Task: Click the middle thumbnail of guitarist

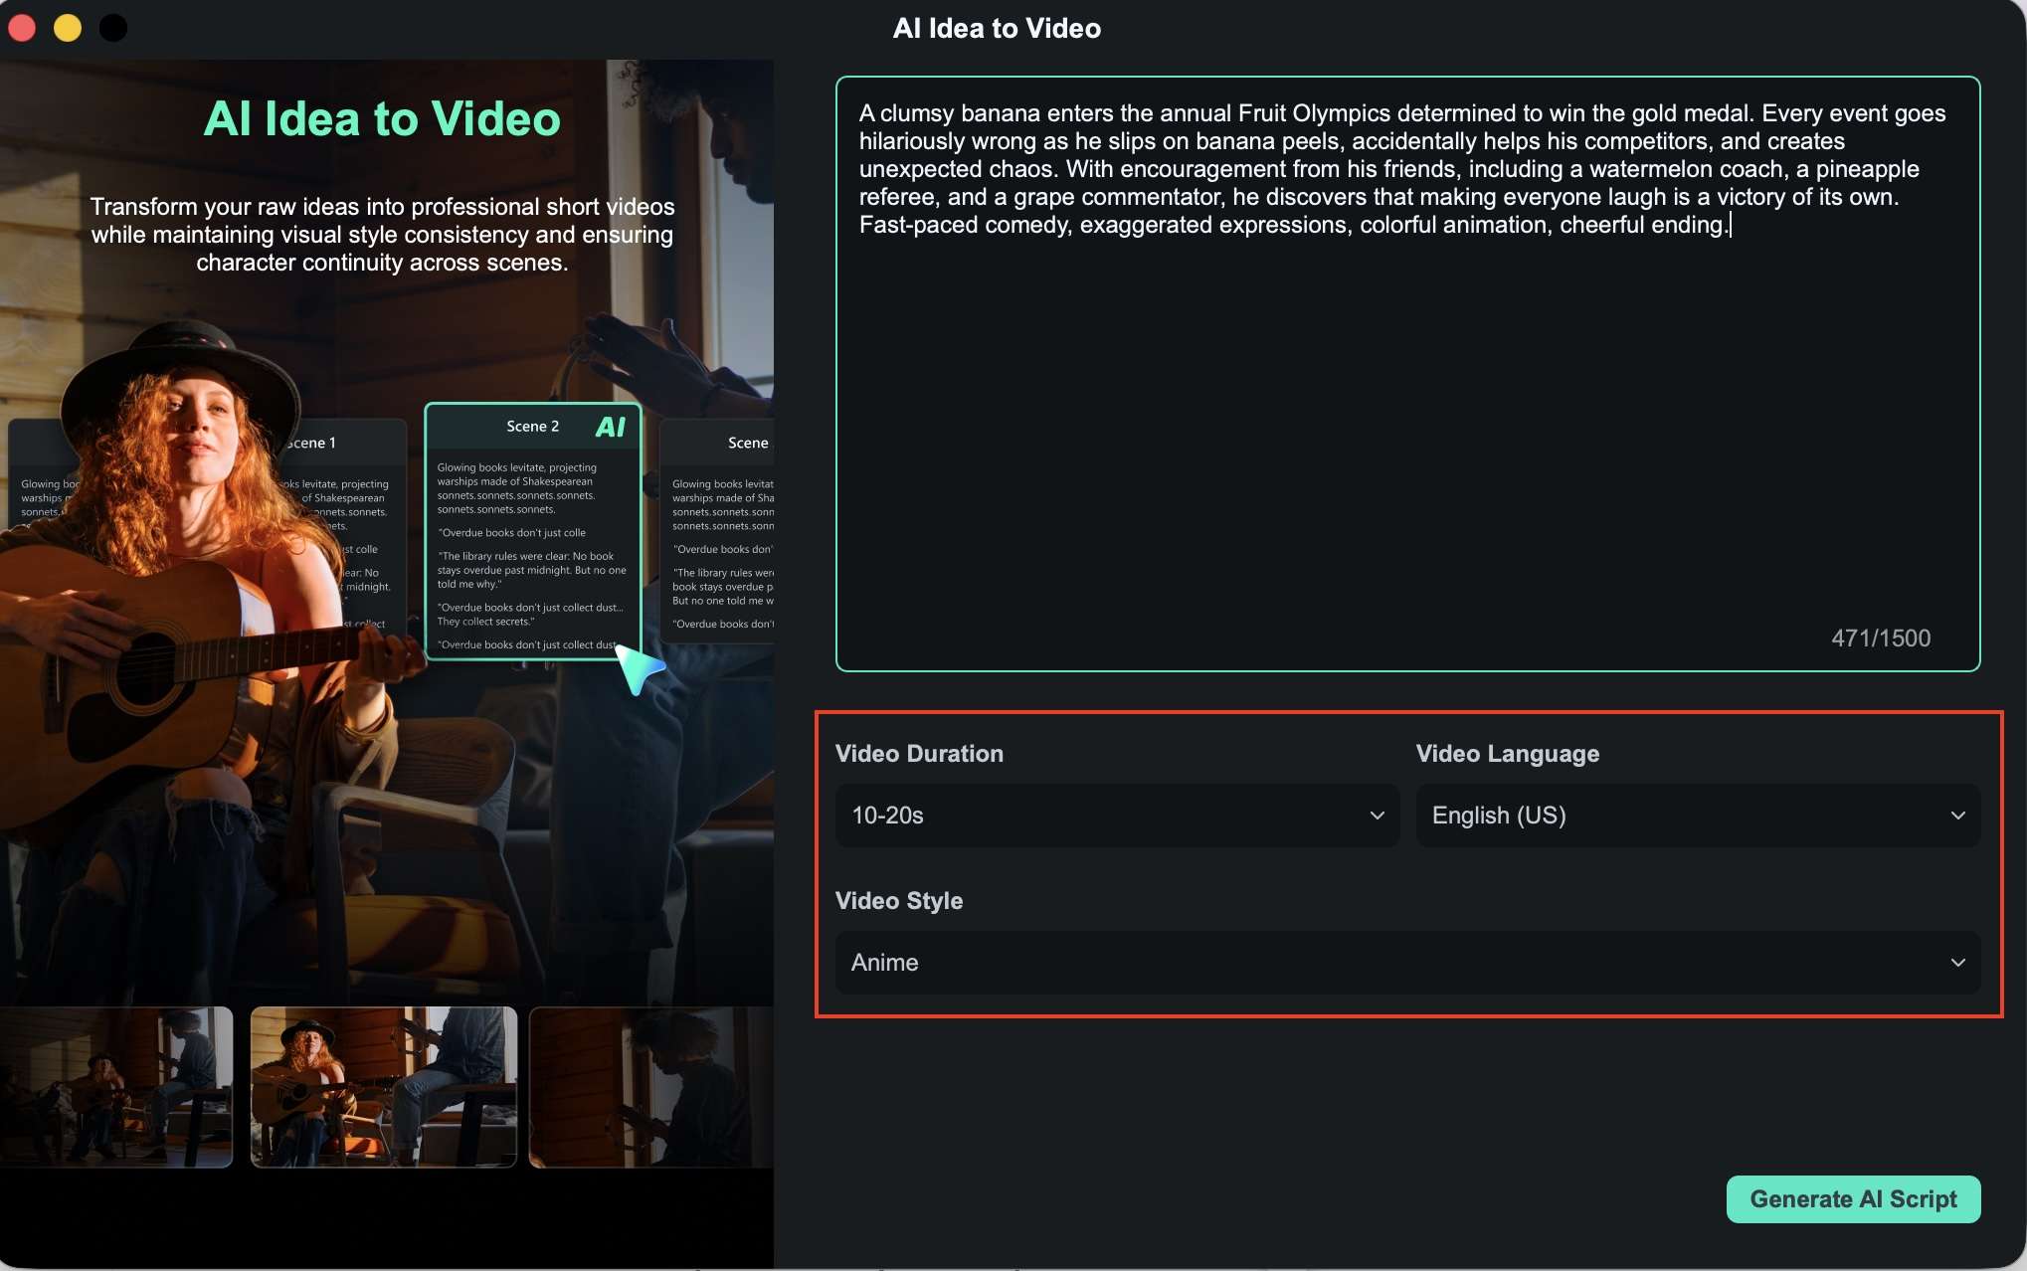Action: pyautogui.click(x=384, y=1086)
